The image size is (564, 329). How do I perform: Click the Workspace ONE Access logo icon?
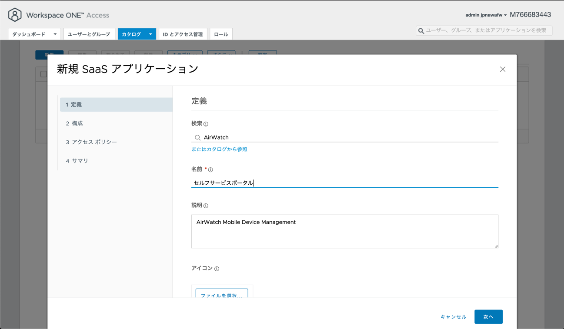(15, 15)
